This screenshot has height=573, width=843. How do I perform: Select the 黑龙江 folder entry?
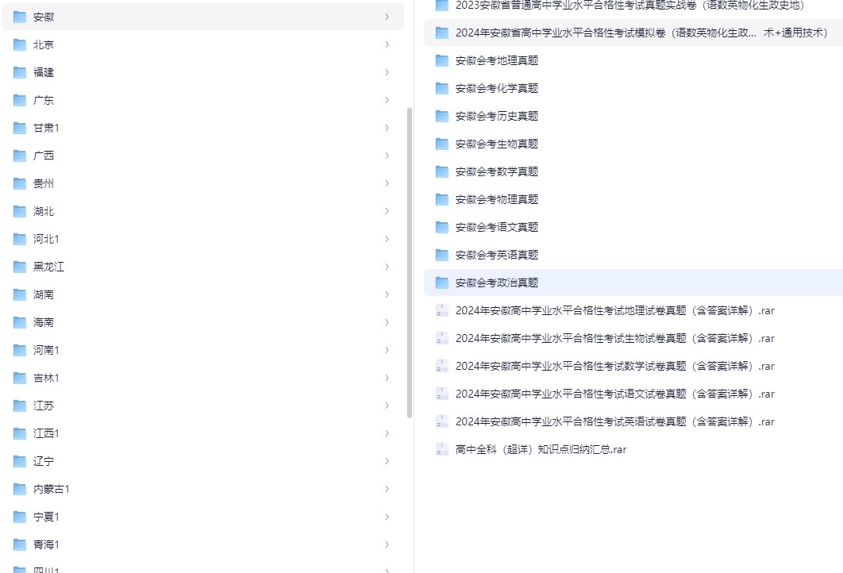click(49, 267)
